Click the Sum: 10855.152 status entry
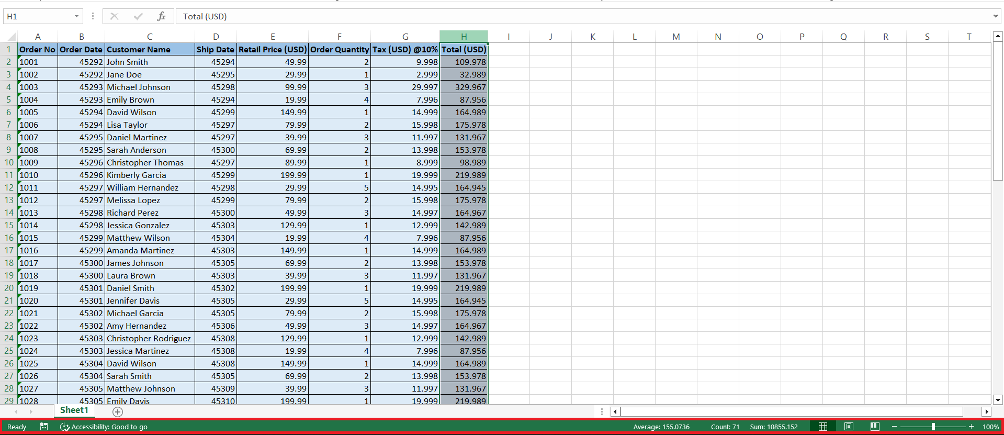 [x=774, y=427]
